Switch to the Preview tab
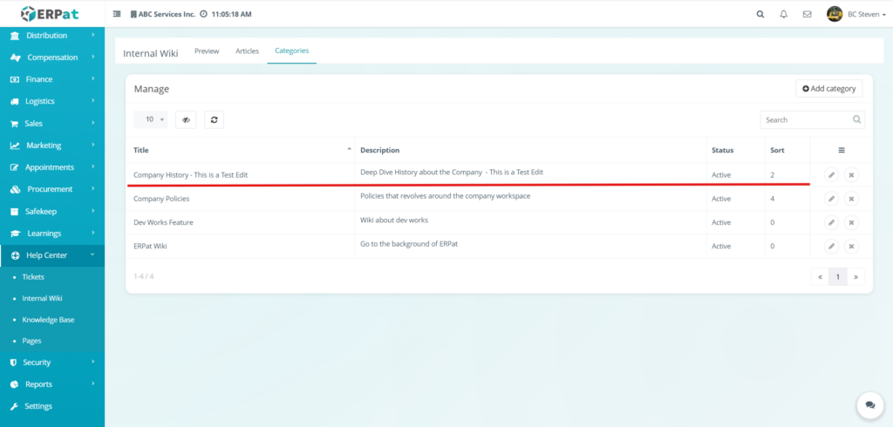 [207, 51]
